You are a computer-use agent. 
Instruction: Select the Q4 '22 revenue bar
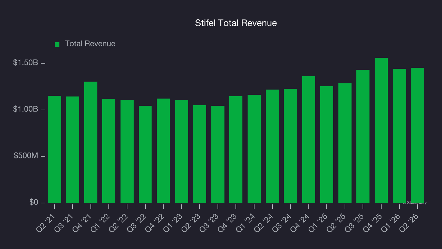point(163,151)
